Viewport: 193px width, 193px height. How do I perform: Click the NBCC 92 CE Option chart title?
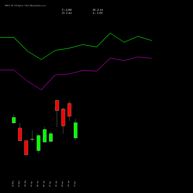point(25,6)
